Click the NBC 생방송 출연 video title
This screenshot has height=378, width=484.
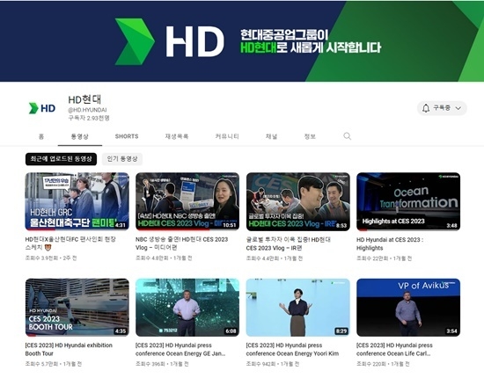tap(181, 244)
